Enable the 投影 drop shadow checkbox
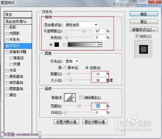 click(7, 27)
